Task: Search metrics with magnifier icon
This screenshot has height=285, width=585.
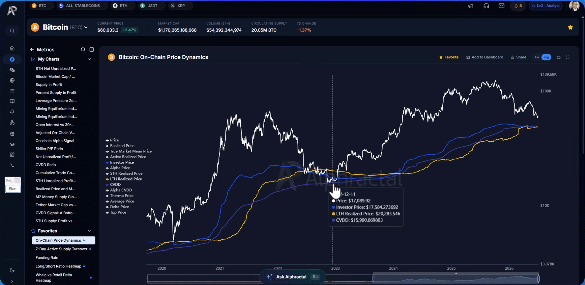Action: pos(83,49)
